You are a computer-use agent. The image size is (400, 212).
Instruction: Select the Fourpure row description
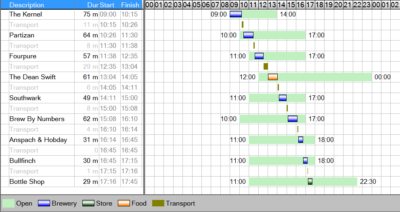(23, 56)
